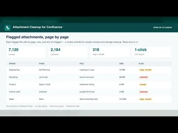Image resolution: width=178 pixels, height=133 pixels.
Task: Click the (trashed) page cell
Action: (x=43, y=92)
